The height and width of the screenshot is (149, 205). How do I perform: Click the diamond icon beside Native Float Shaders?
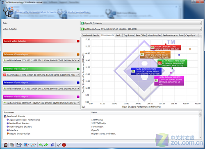(x=8, y=123)
